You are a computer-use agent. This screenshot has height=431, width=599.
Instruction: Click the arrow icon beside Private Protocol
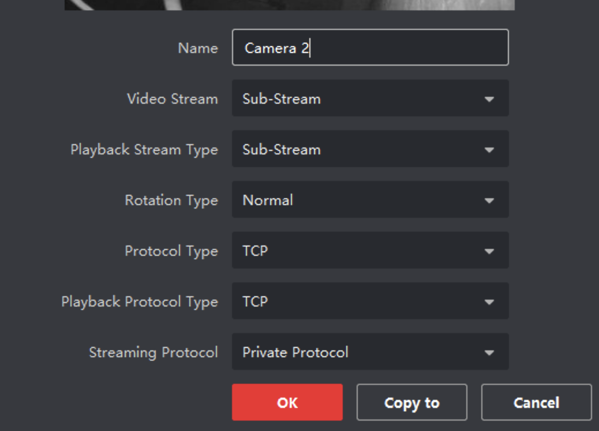[x=489, y=353]
